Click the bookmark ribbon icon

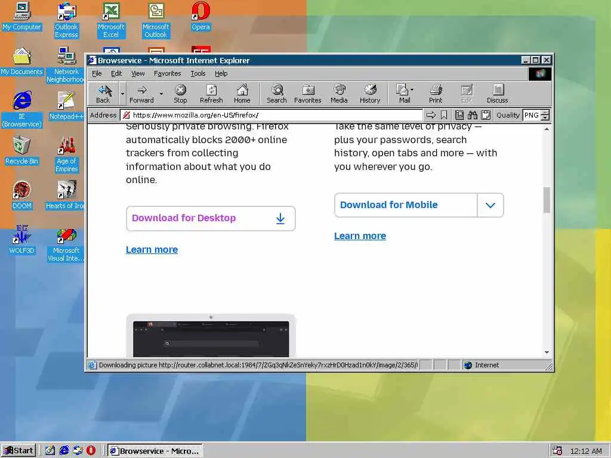(444, 115)
